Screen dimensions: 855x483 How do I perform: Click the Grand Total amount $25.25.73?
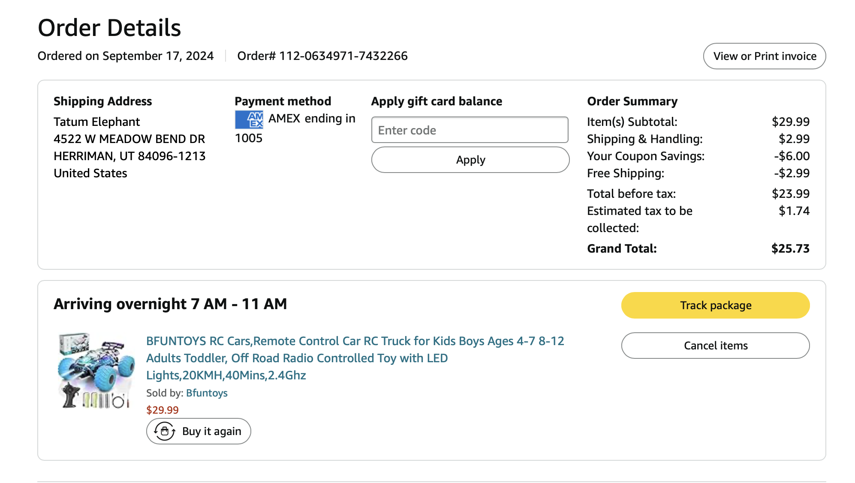point(790,249)
